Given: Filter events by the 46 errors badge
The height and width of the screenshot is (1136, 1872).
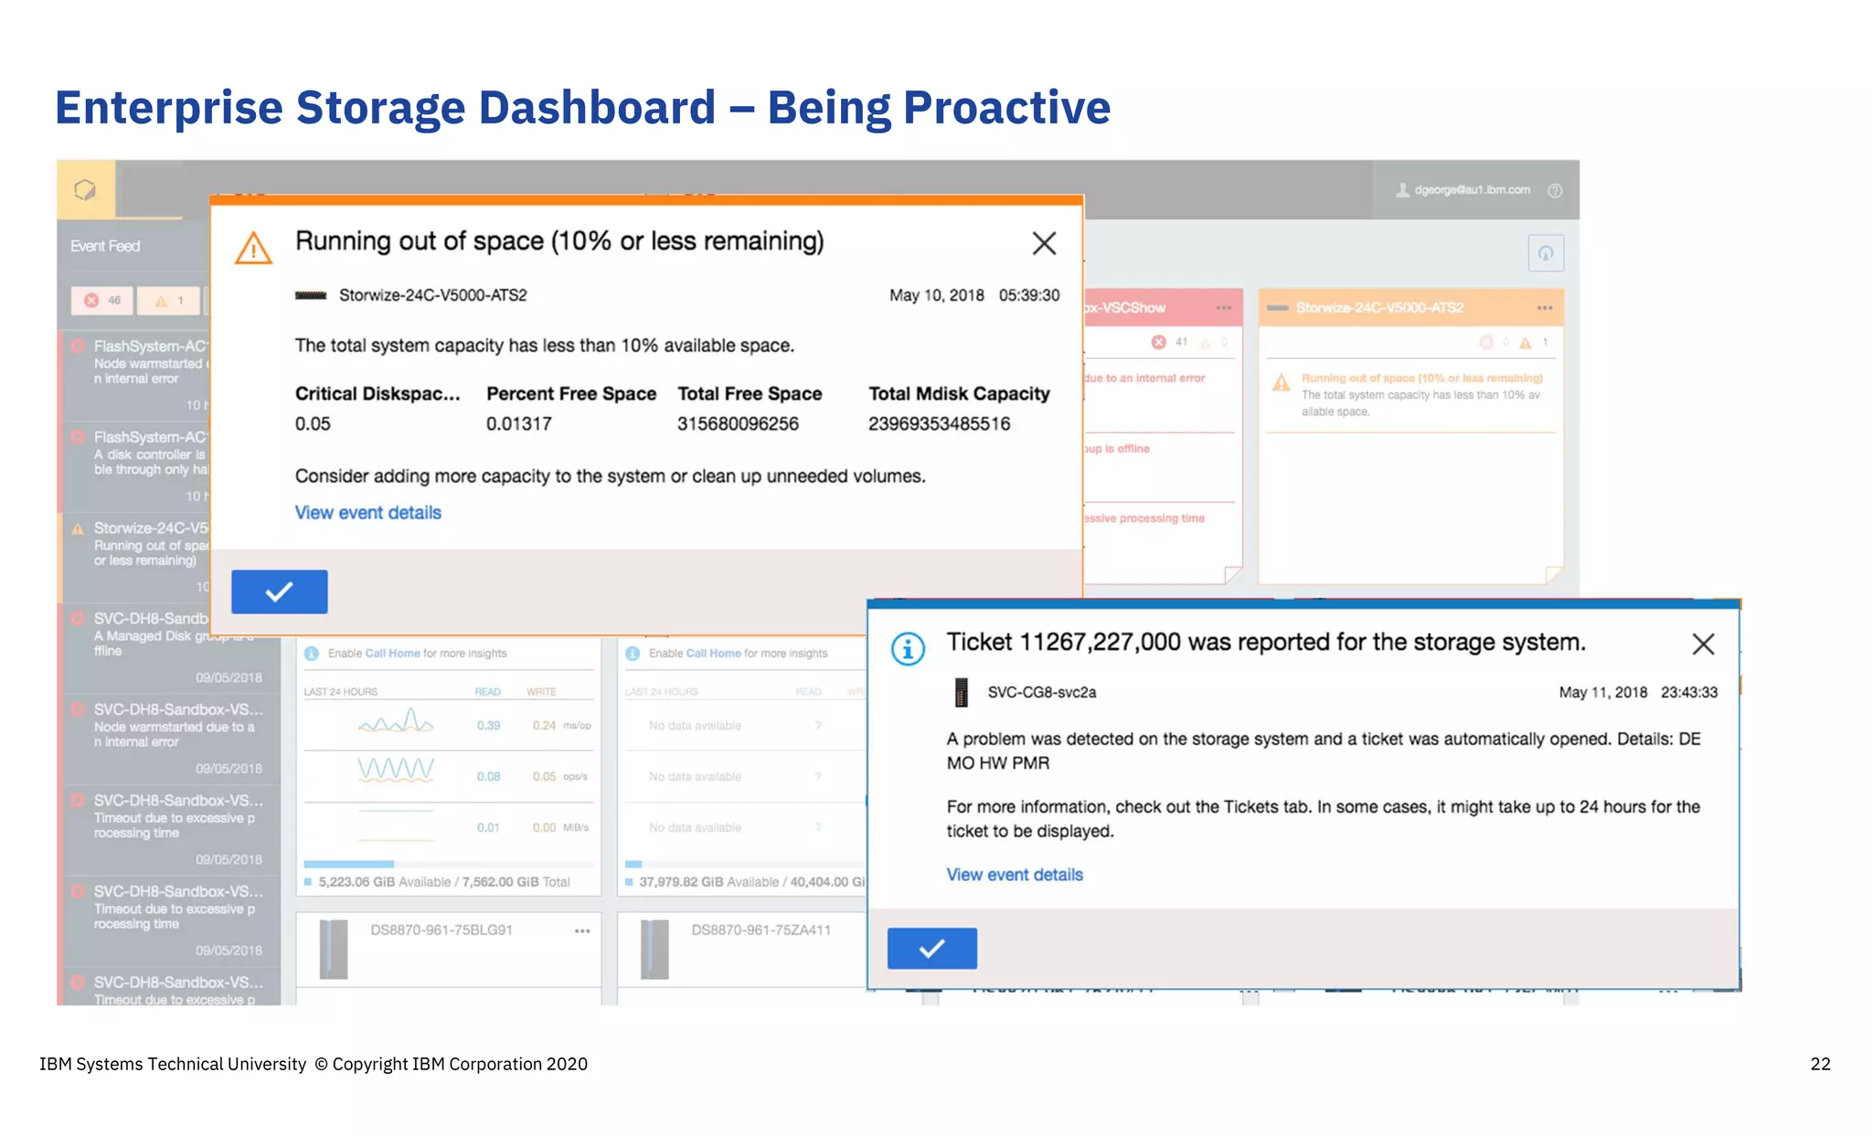Looking at the screenshot, I should (102, 300).
